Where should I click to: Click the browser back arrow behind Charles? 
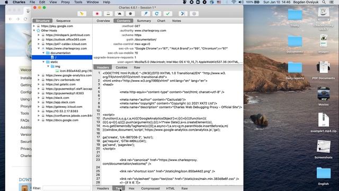click(11, 19)
